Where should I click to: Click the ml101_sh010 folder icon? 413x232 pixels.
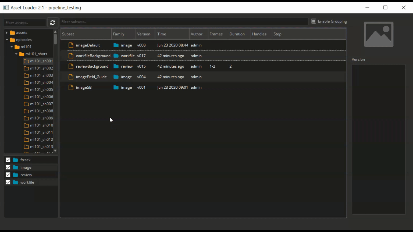pyautogui.click(x=26, y=125)
